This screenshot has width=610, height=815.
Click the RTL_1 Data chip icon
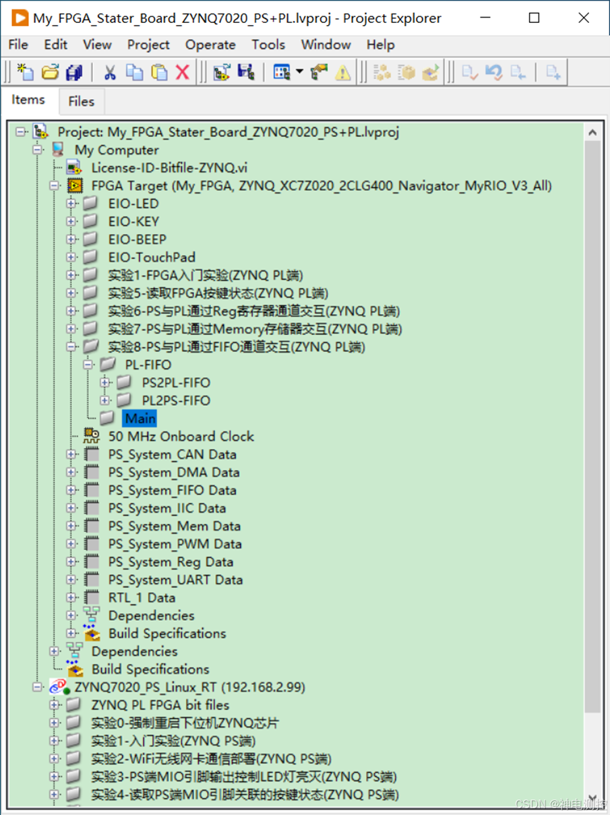pos(92,597)
